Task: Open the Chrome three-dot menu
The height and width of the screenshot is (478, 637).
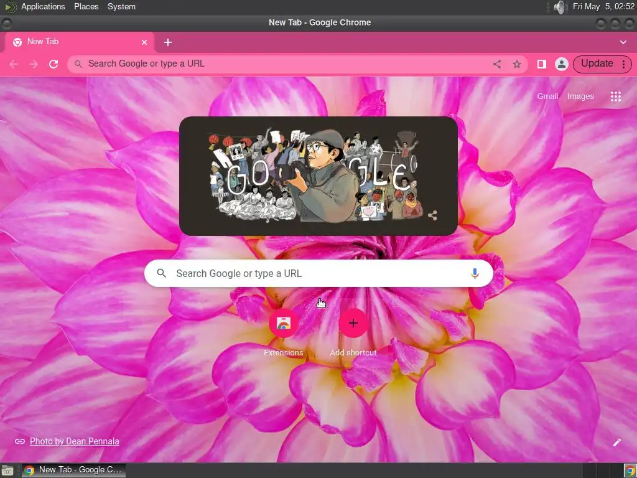Action: click(x=623, y=64)
